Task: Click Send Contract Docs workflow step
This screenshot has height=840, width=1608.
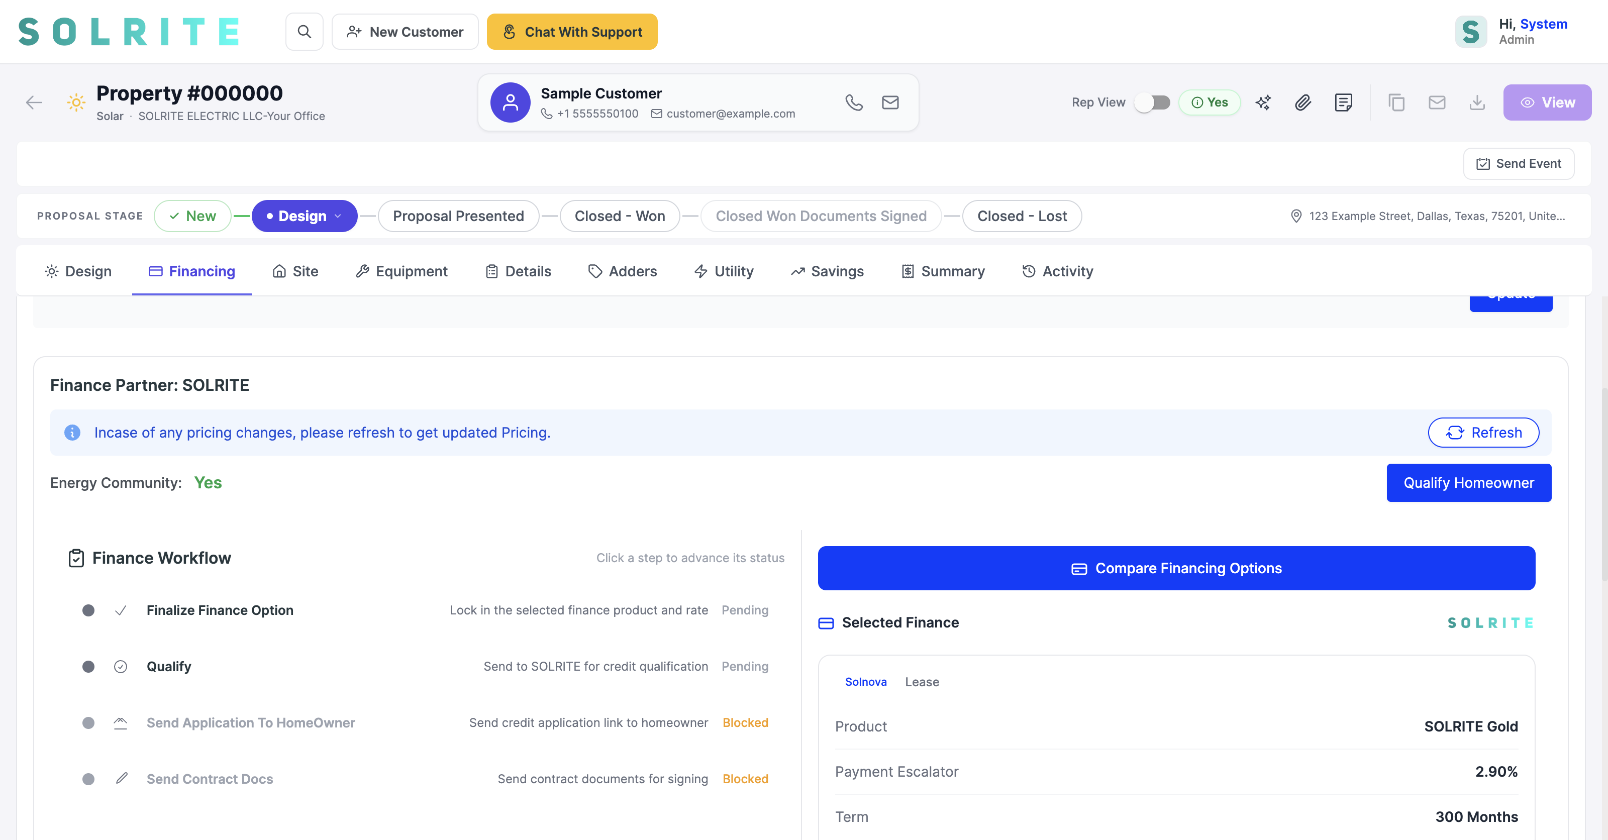Action: tap(425, 779)
